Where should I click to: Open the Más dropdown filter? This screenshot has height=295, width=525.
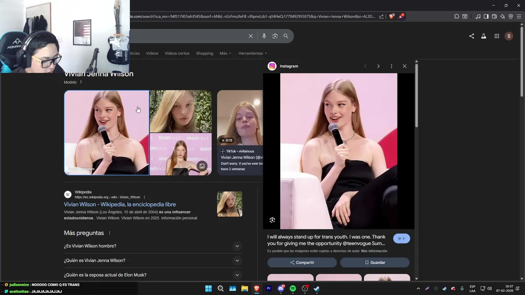click(225, 53)
